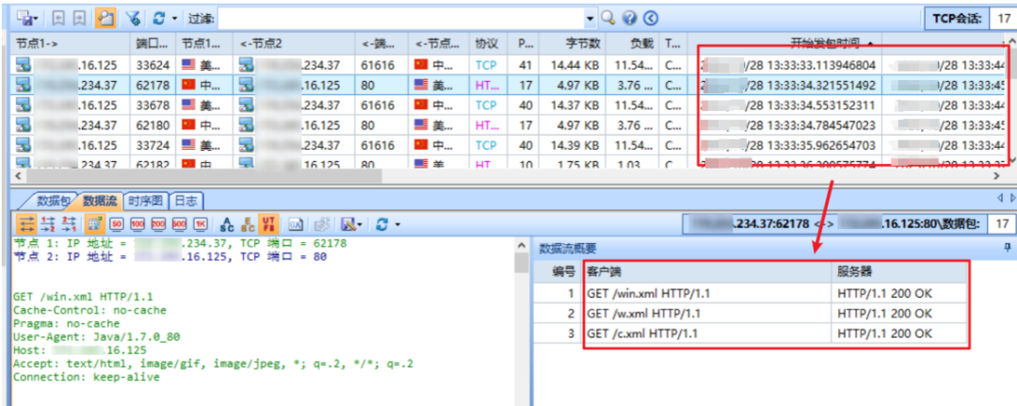Select the GET /c.xml HTTP/1.1 summary row

[752, 334]
